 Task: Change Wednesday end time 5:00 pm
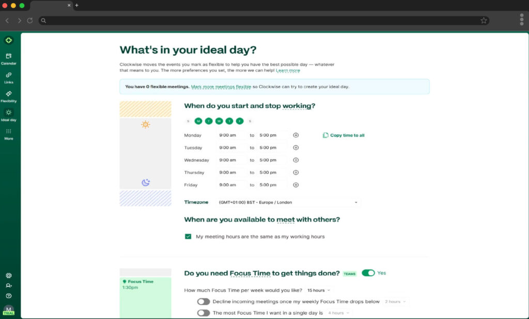(272, 160)
